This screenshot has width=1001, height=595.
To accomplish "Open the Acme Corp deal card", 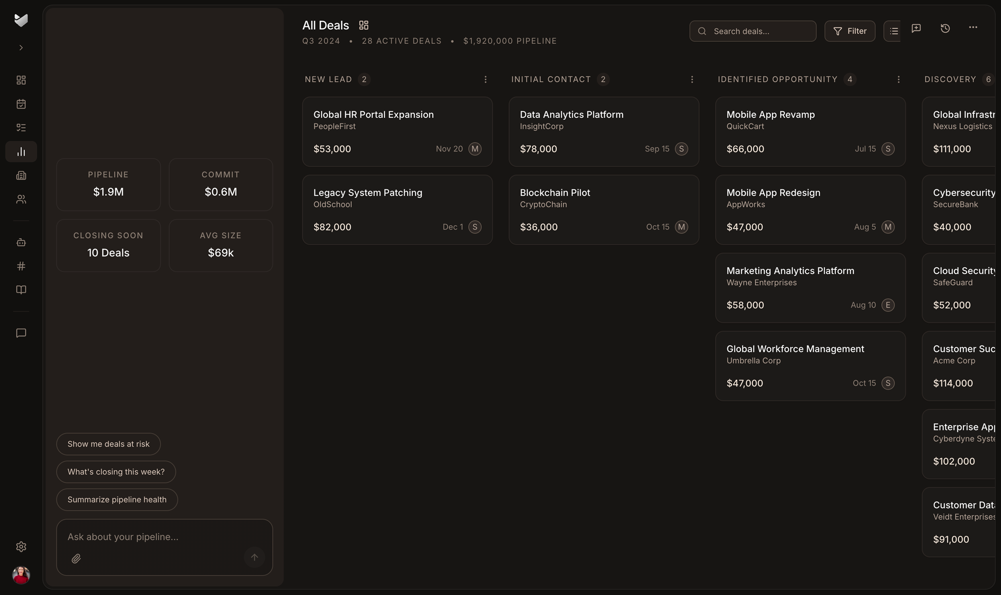I will pos(959,366).
